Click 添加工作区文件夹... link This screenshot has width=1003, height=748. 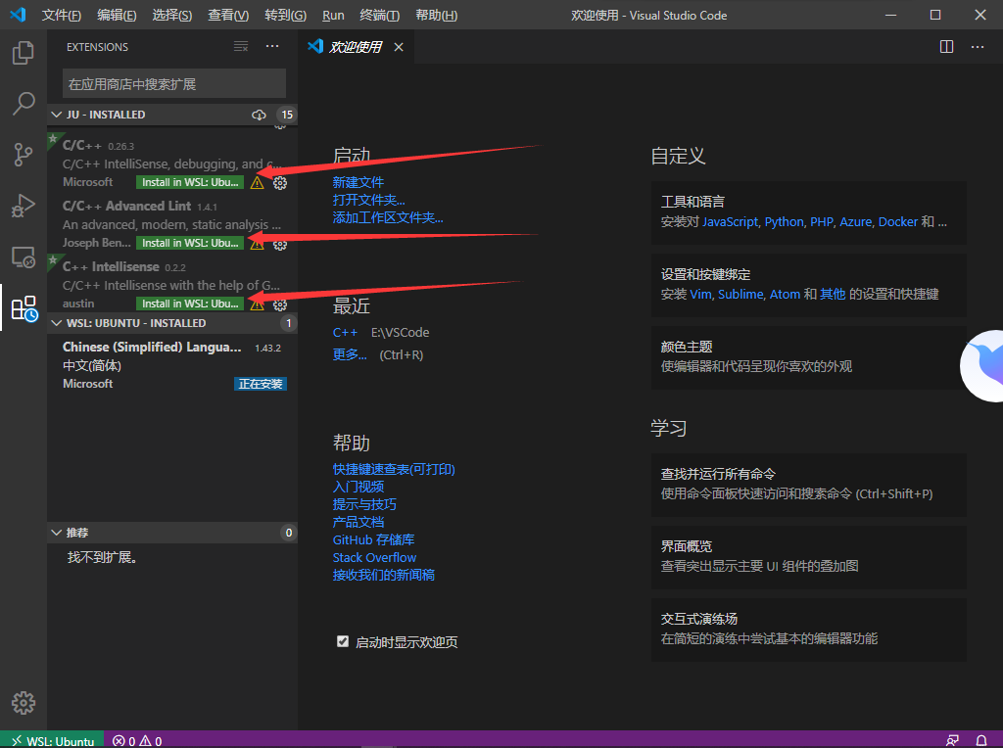point(388,217)
